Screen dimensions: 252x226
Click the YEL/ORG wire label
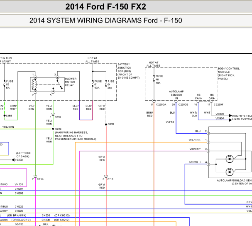194,140
